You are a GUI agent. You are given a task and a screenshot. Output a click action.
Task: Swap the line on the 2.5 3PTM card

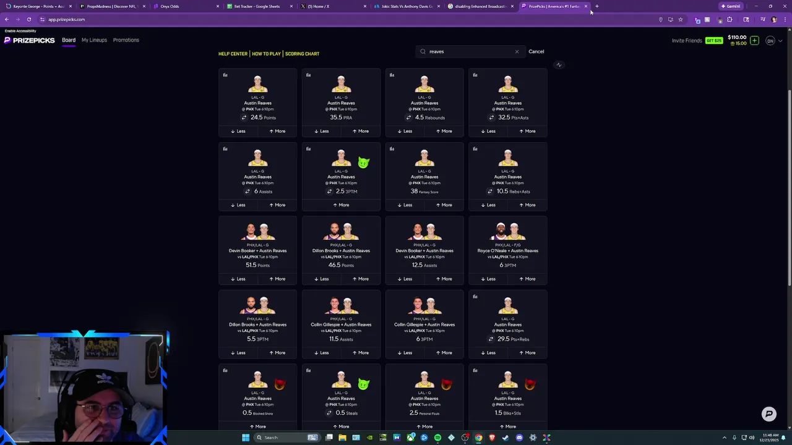[329, 192]
